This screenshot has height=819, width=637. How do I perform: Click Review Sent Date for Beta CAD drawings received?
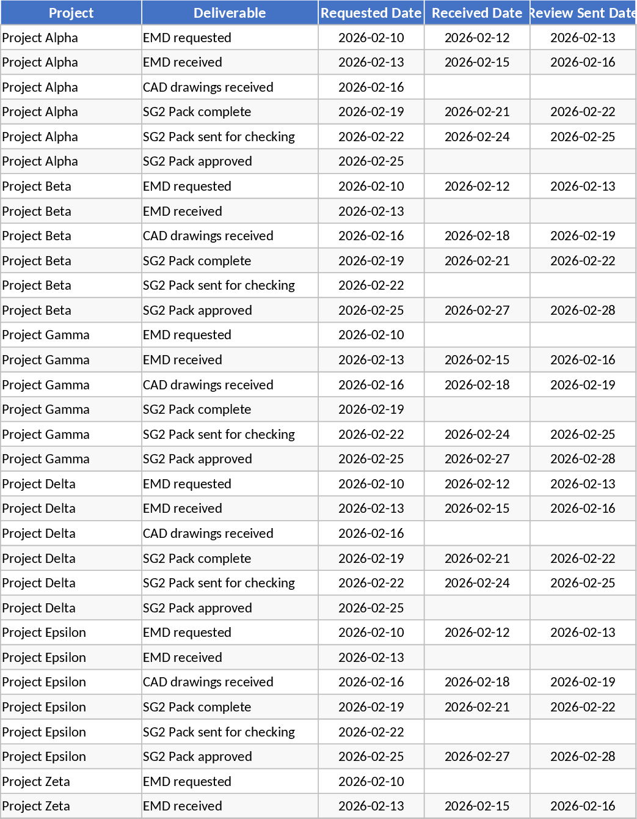click(x=583, y=236)
